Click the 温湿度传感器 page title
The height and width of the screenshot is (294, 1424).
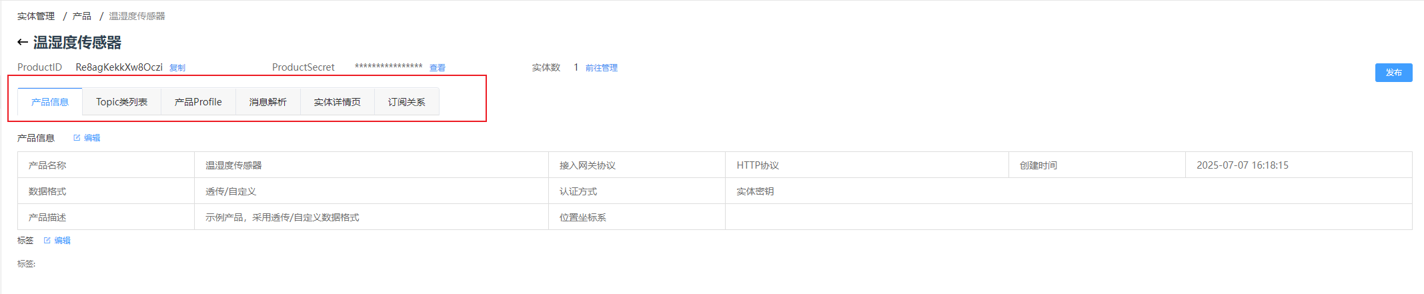pos(77,43)
